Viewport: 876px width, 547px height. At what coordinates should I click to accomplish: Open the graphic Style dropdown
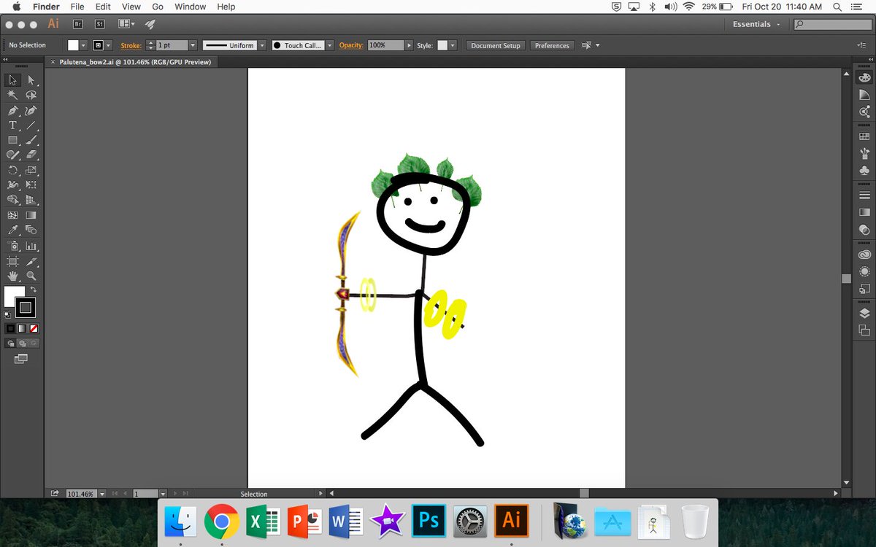(453, 45)
